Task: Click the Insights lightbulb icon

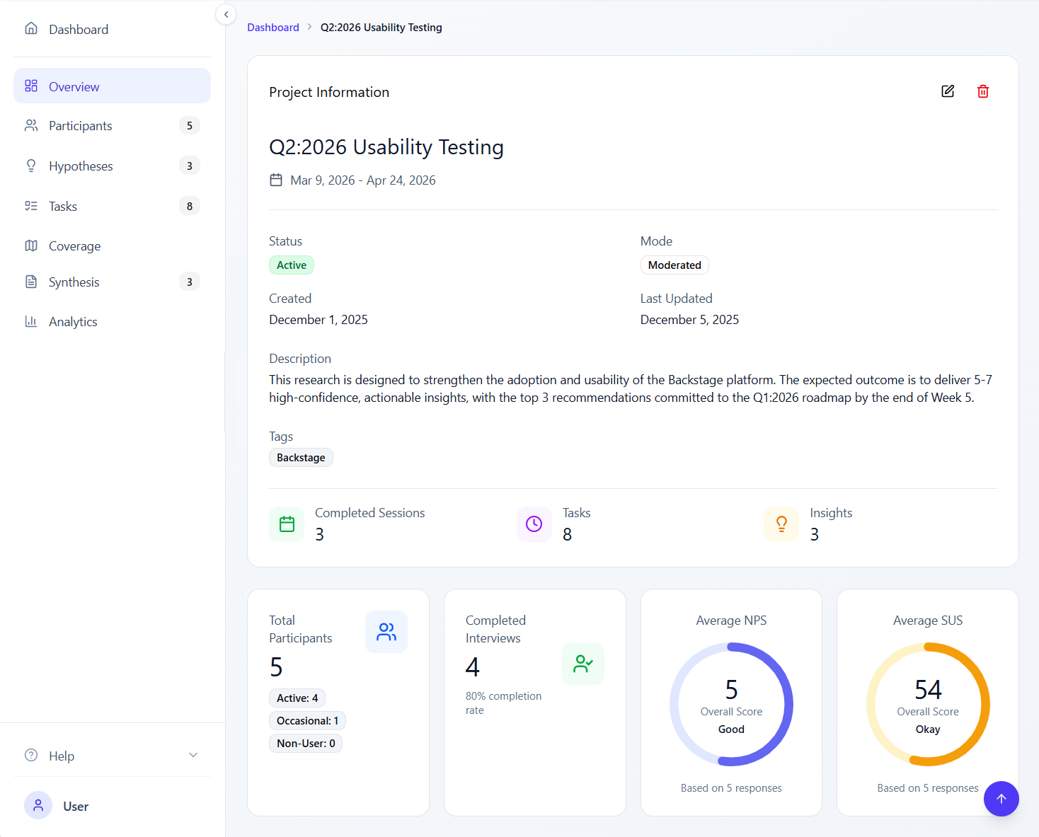Action: (x=781, y=524)
